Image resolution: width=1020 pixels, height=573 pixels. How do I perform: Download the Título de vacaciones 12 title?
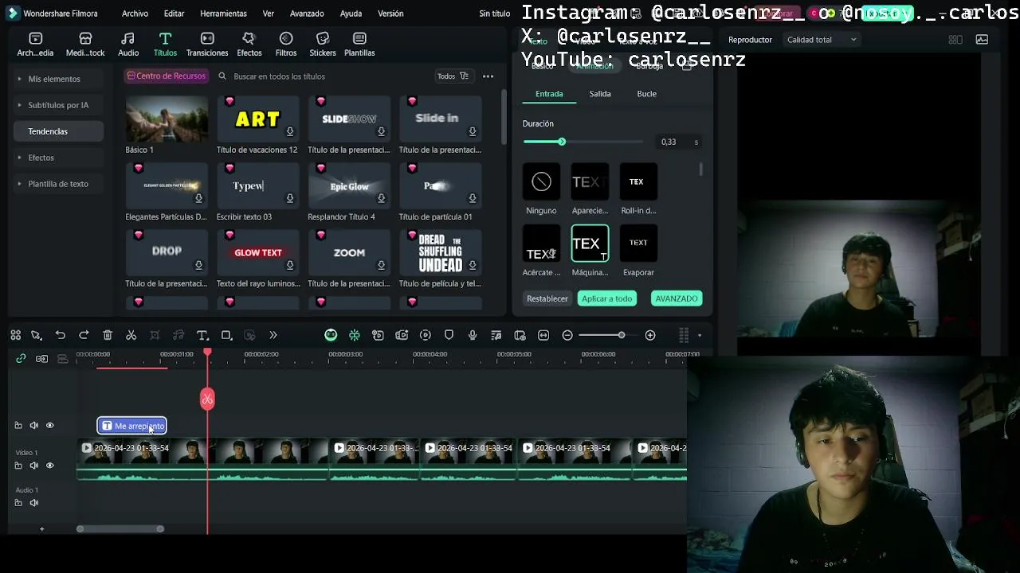290,131
